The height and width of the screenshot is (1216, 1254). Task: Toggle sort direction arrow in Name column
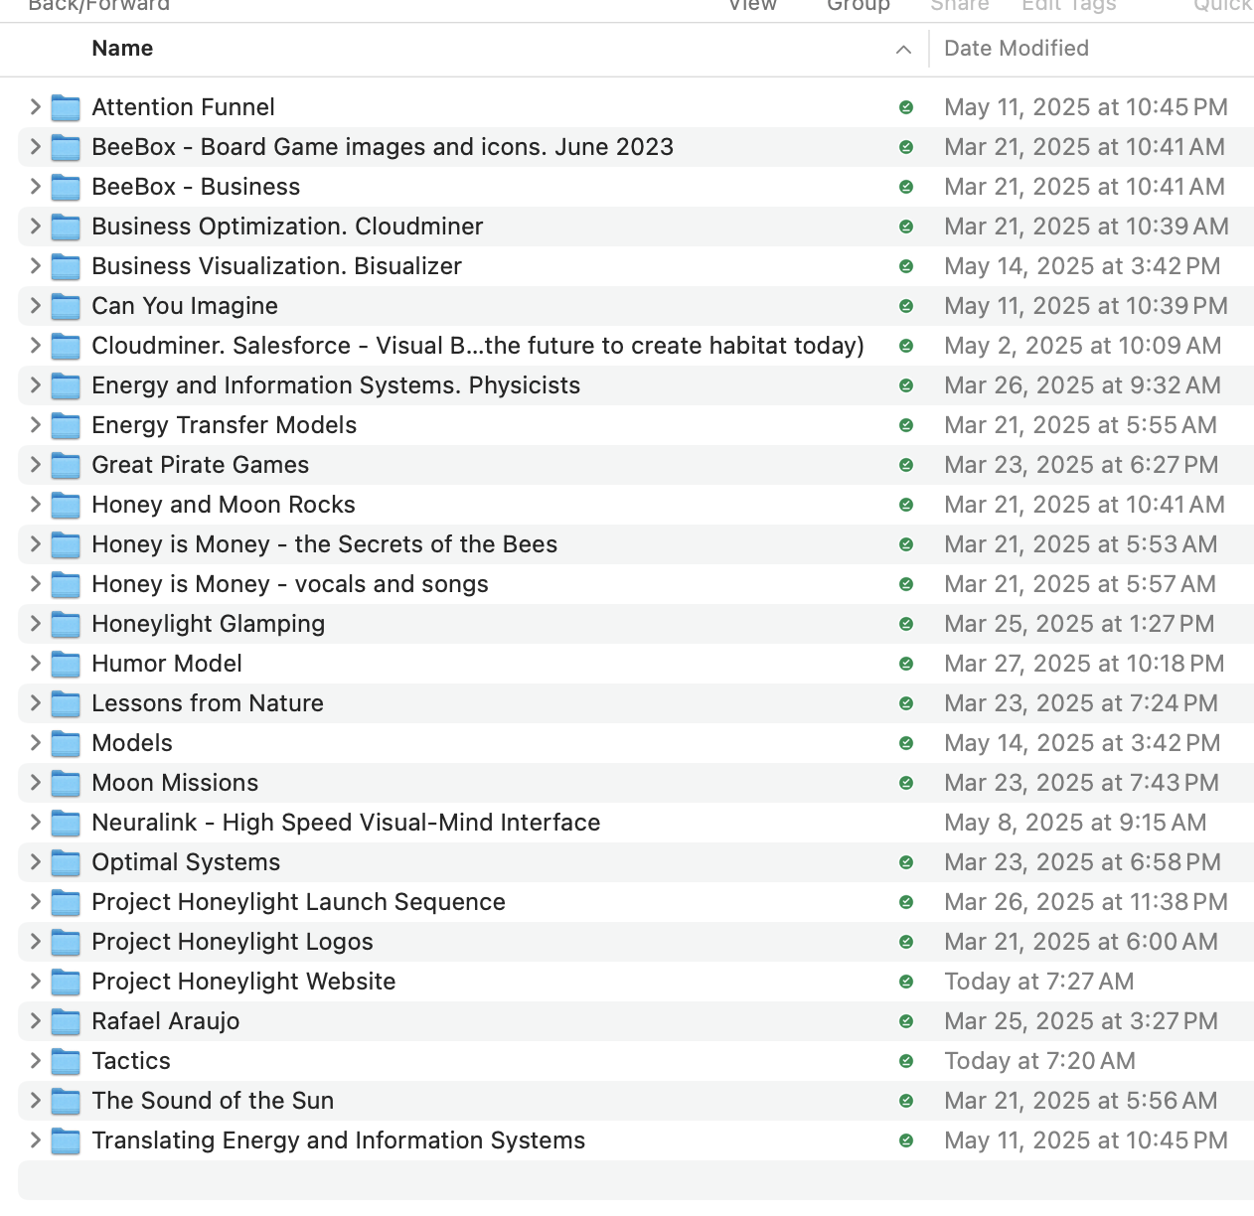click(x=903, y=50)
